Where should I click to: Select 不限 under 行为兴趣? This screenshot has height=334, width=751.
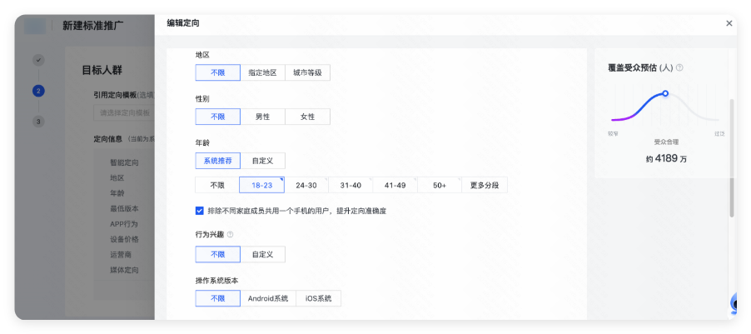click(x=218, y=254)
